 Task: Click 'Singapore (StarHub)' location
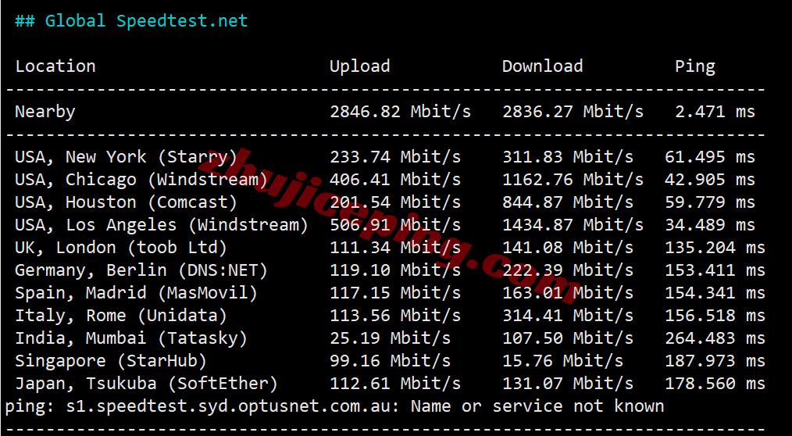[111, 361]
